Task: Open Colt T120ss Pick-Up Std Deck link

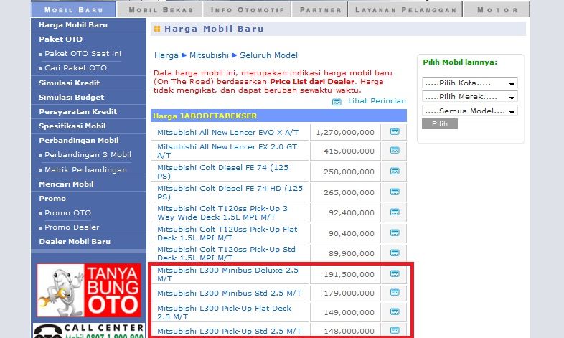Action: point(226,254)
